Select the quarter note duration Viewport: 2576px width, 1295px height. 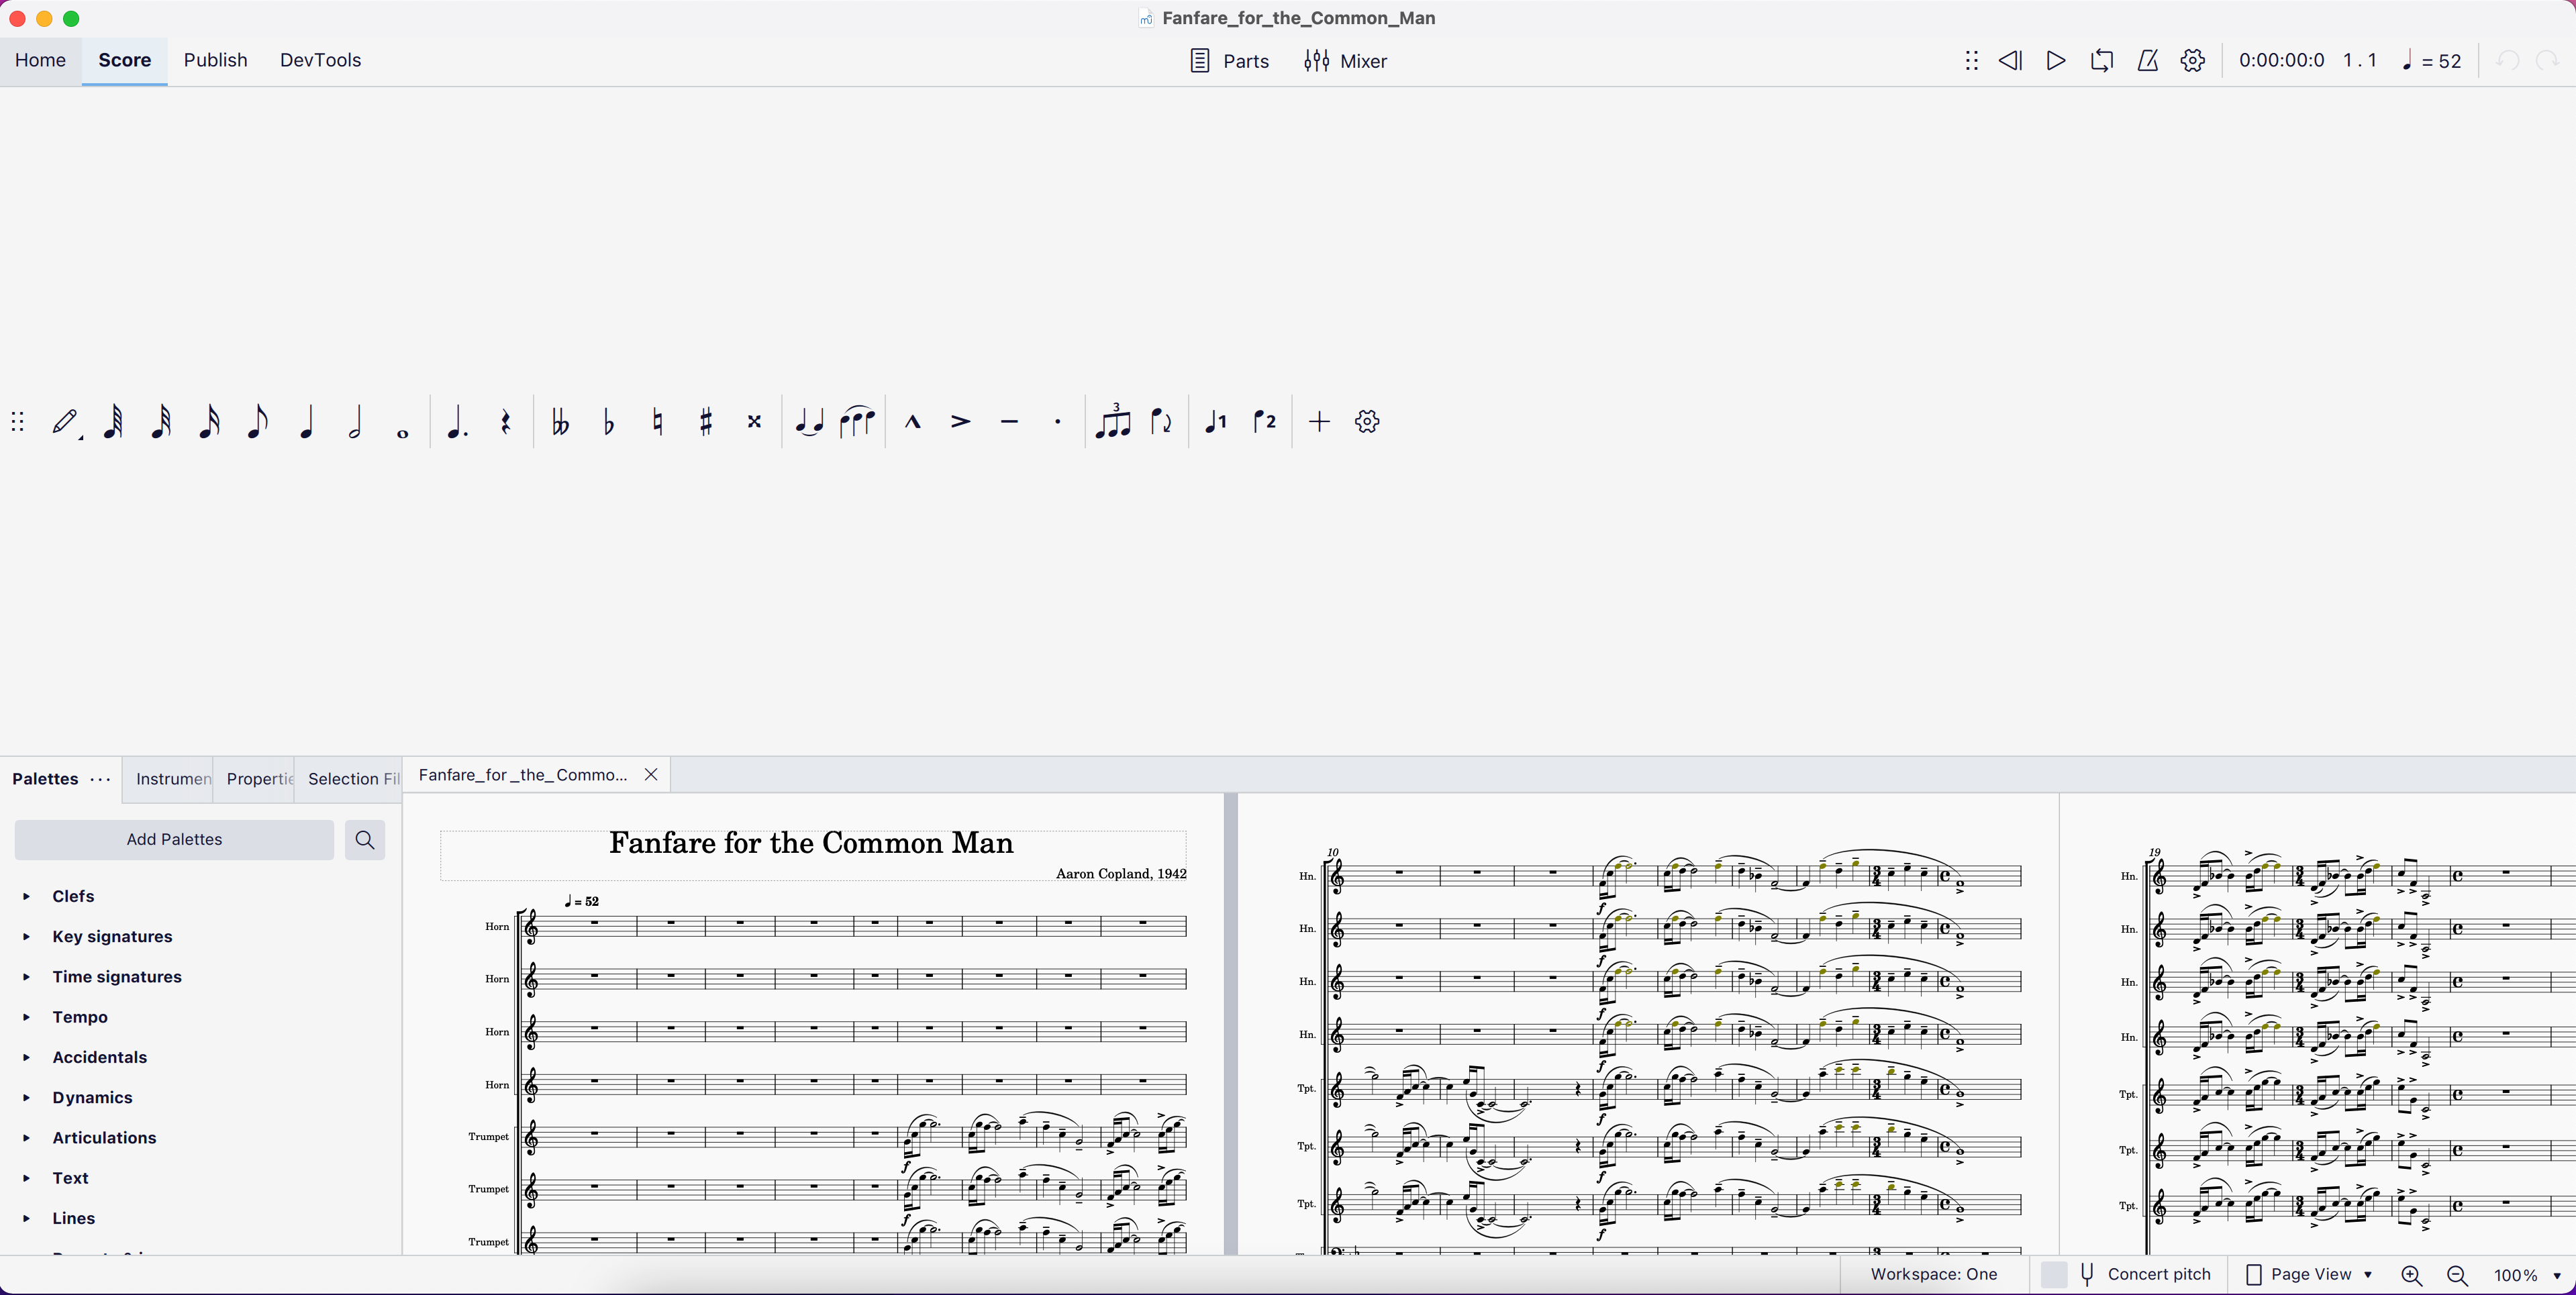pos(307,421)
